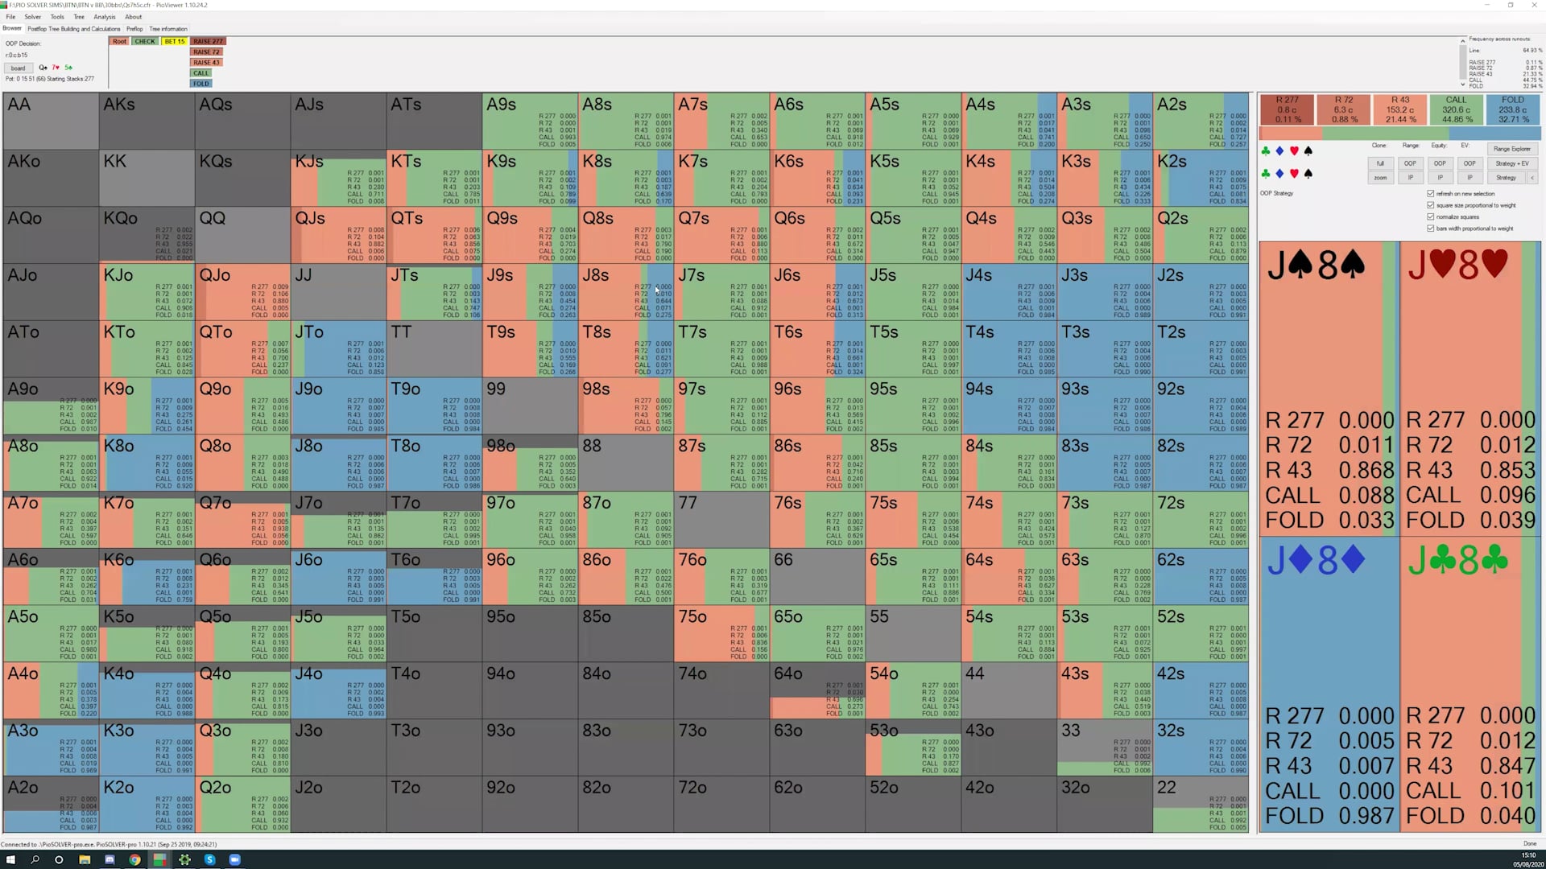1546x869 pixels.
Task: Open the Analysis menu
Action: [x=105, y=17]
